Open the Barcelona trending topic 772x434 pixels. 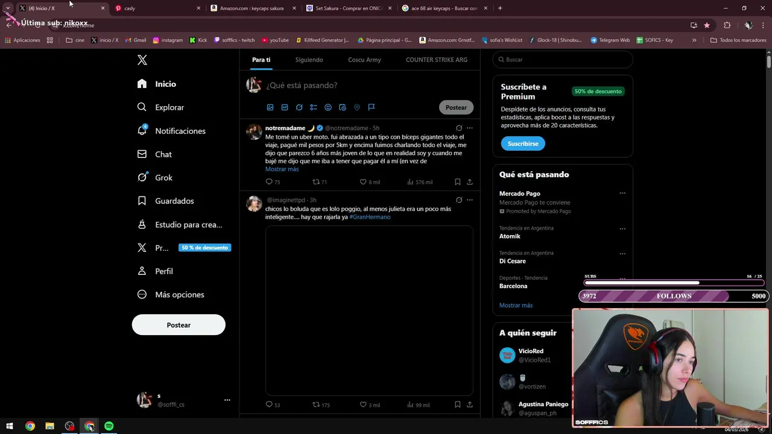pyautogui.click(x=513, y=286)
